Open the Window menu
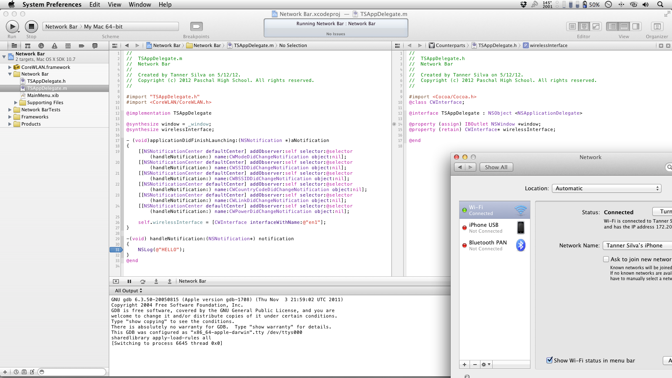The height and width of the screenshot is (378, 672). click(x=140, y=5)
